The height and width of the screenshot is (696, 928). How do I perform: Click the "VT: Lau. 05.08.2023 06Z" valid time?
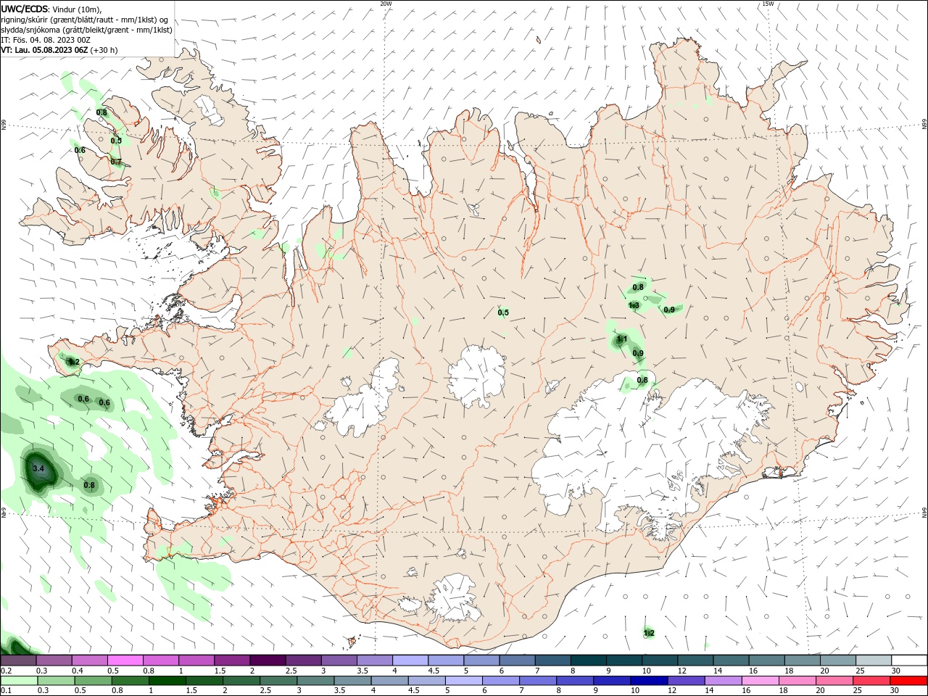[44, 50]
